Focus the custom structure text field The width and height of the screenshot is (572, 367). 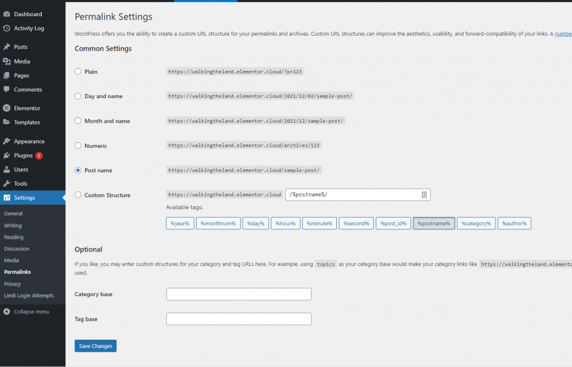pos(352,195)
